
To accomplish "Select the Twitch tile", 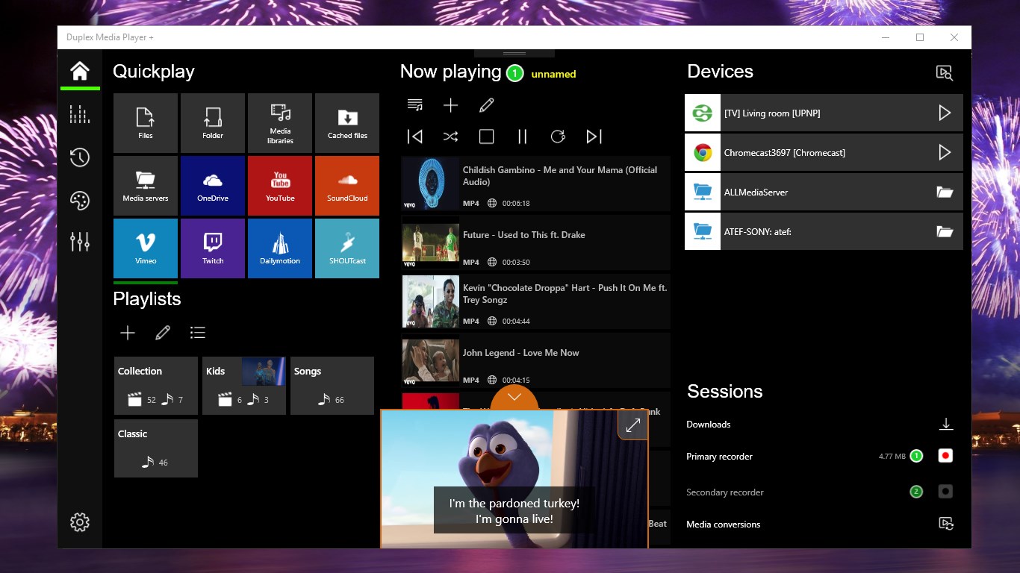I will click(213, 248).
